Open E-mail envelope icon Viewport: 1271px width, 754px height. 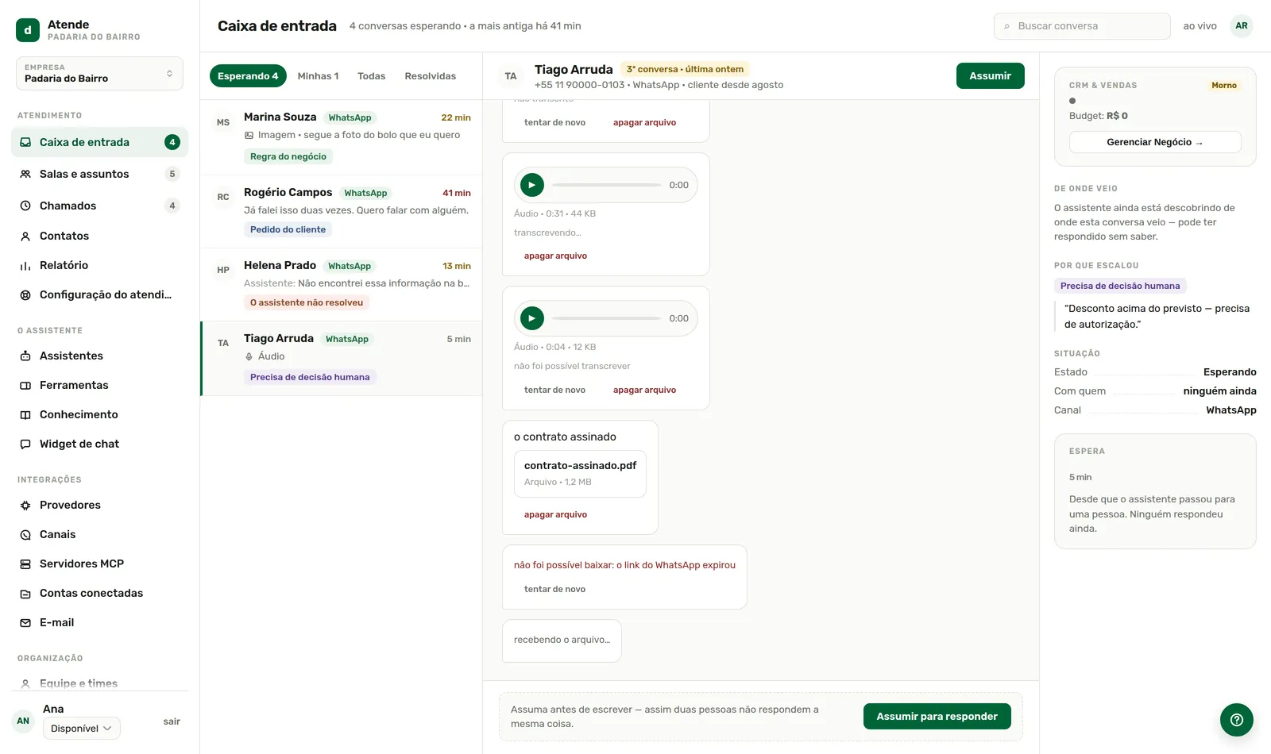tap(25, 623)
